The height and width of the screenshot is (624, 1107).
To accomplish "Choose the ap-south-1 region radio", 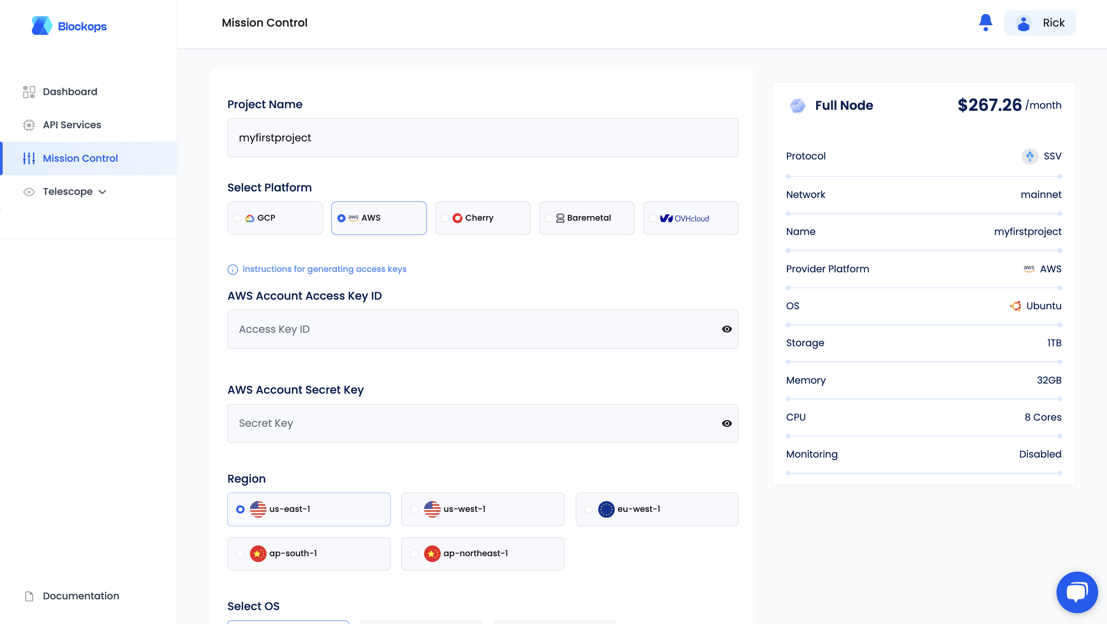I will pyautogui.click(x=240, y=554).
